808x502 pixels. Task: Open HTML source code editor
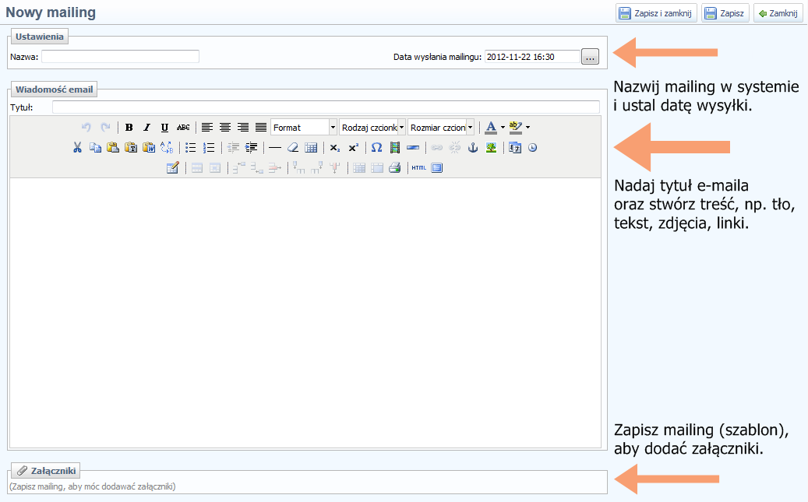(x=418, y=168)
